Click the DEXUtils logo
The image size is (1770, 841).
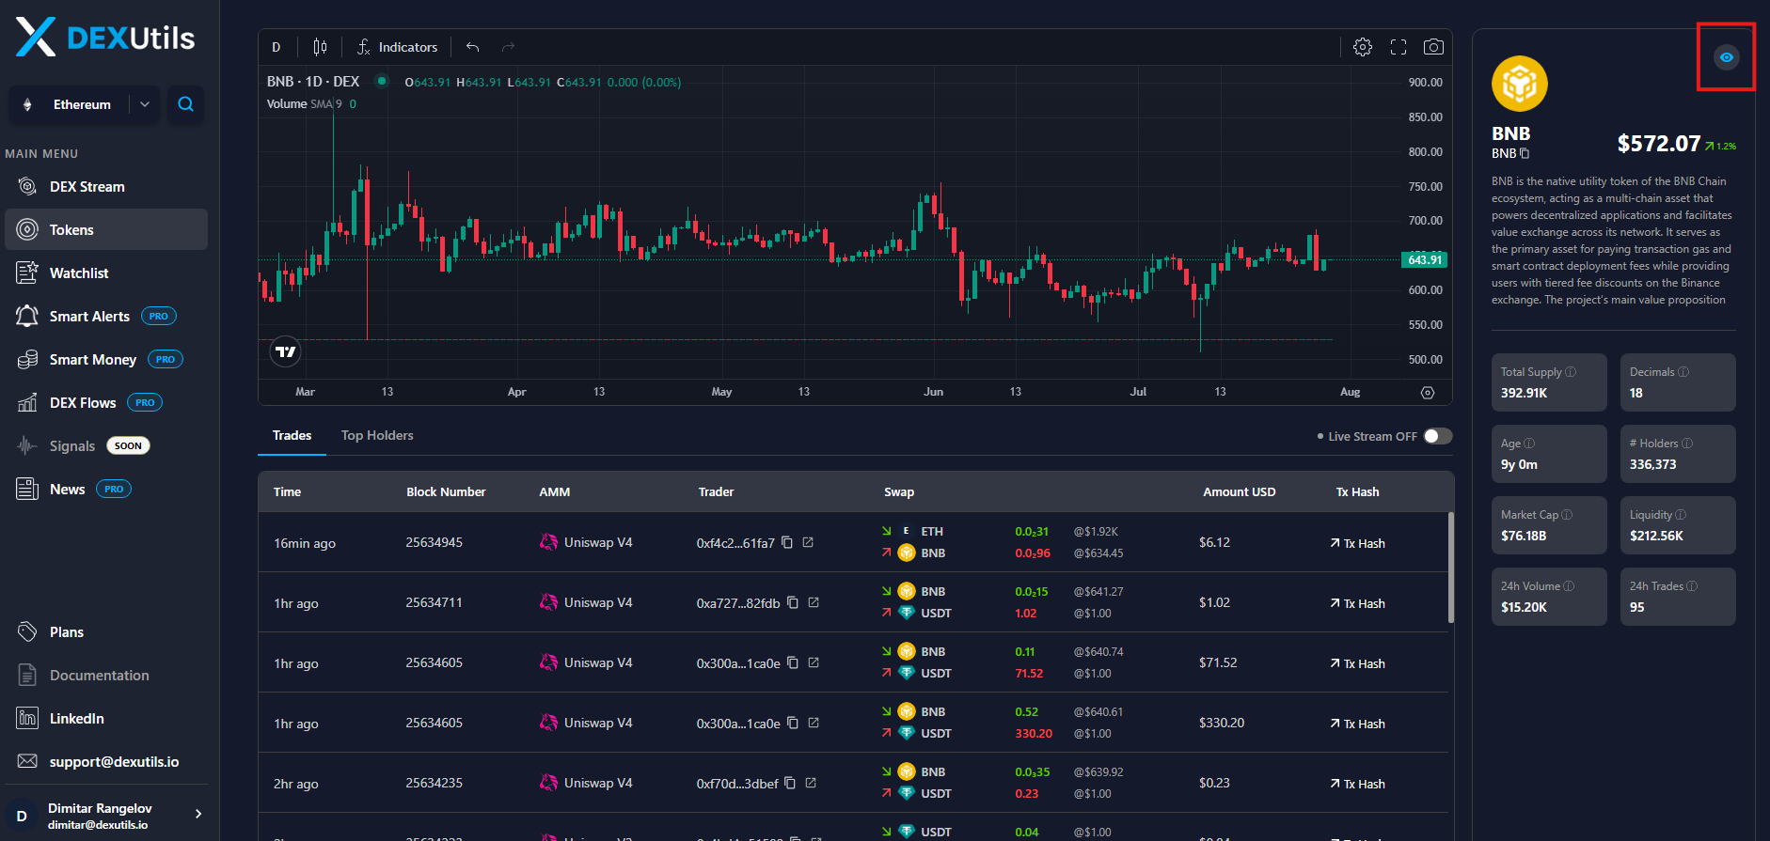pos(105,38)
